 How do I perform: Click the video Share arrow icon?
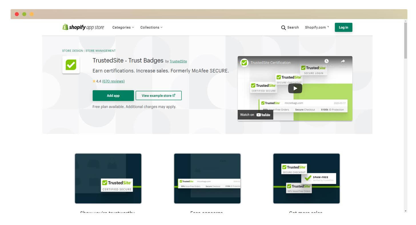343,61
